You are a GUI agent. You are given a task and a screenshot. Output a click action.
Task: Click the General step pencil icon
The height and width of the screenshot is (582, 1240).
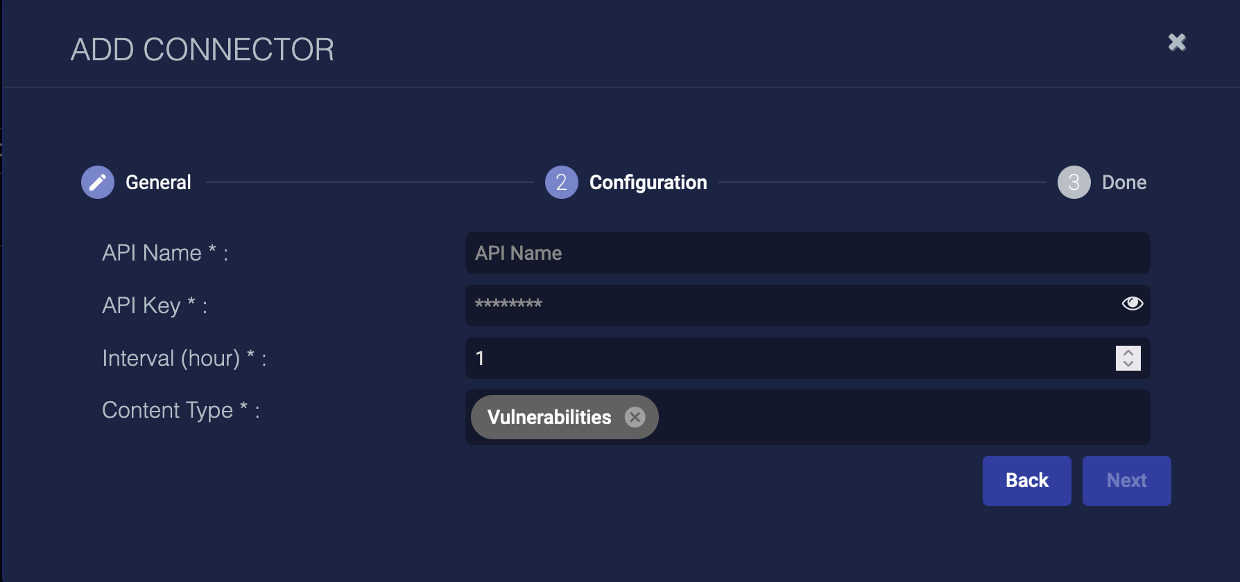(98, 182)
